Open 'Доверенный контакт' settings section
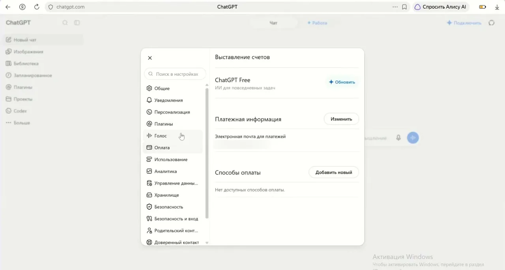 [x=173, y=242]
